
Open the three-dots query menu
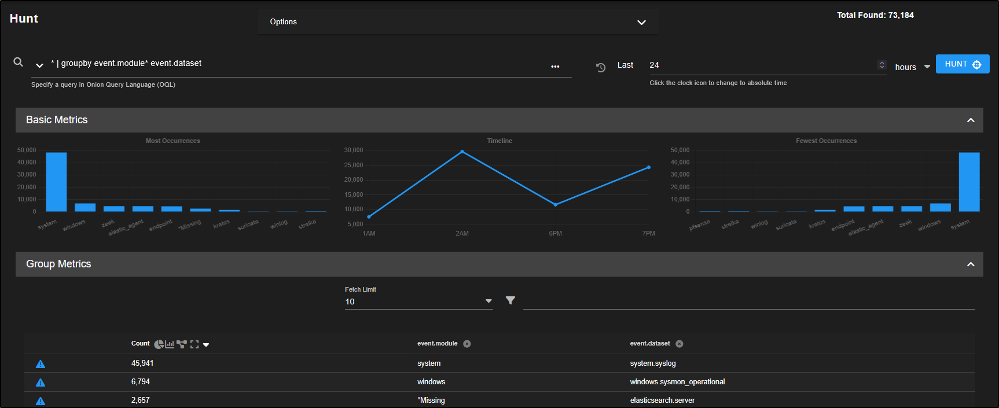tap(555, 67)
